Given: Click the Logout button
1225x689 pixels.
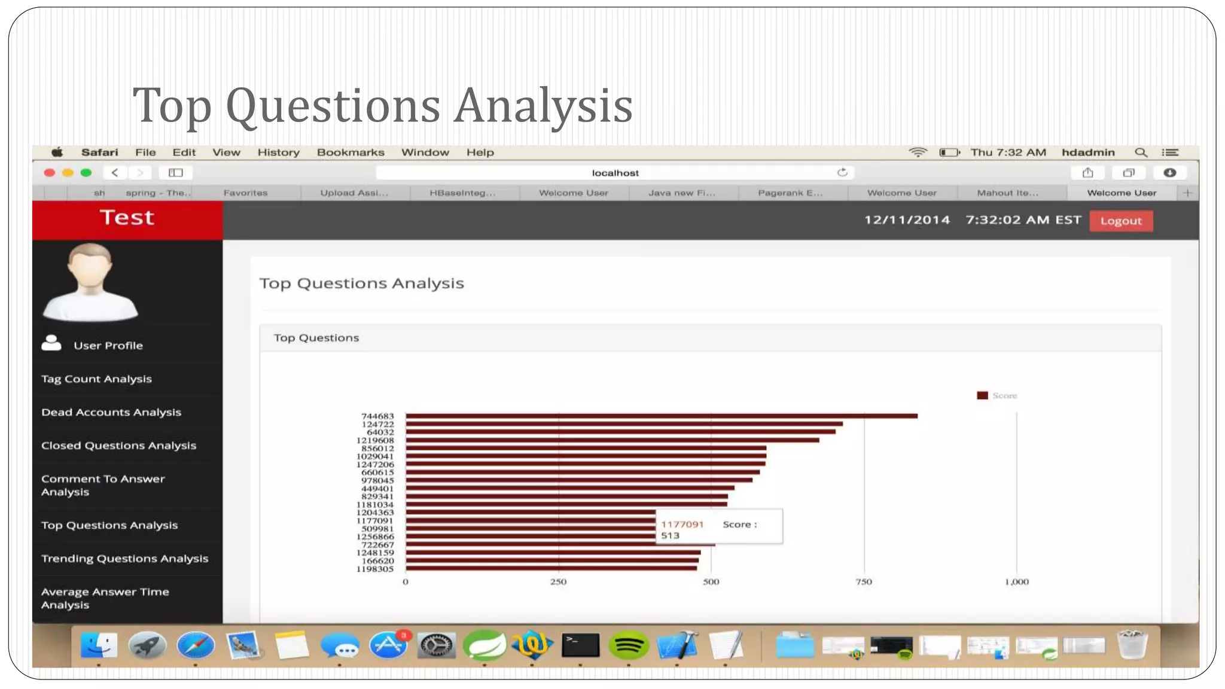Looking at the screenshot, I should (1121, 221).
